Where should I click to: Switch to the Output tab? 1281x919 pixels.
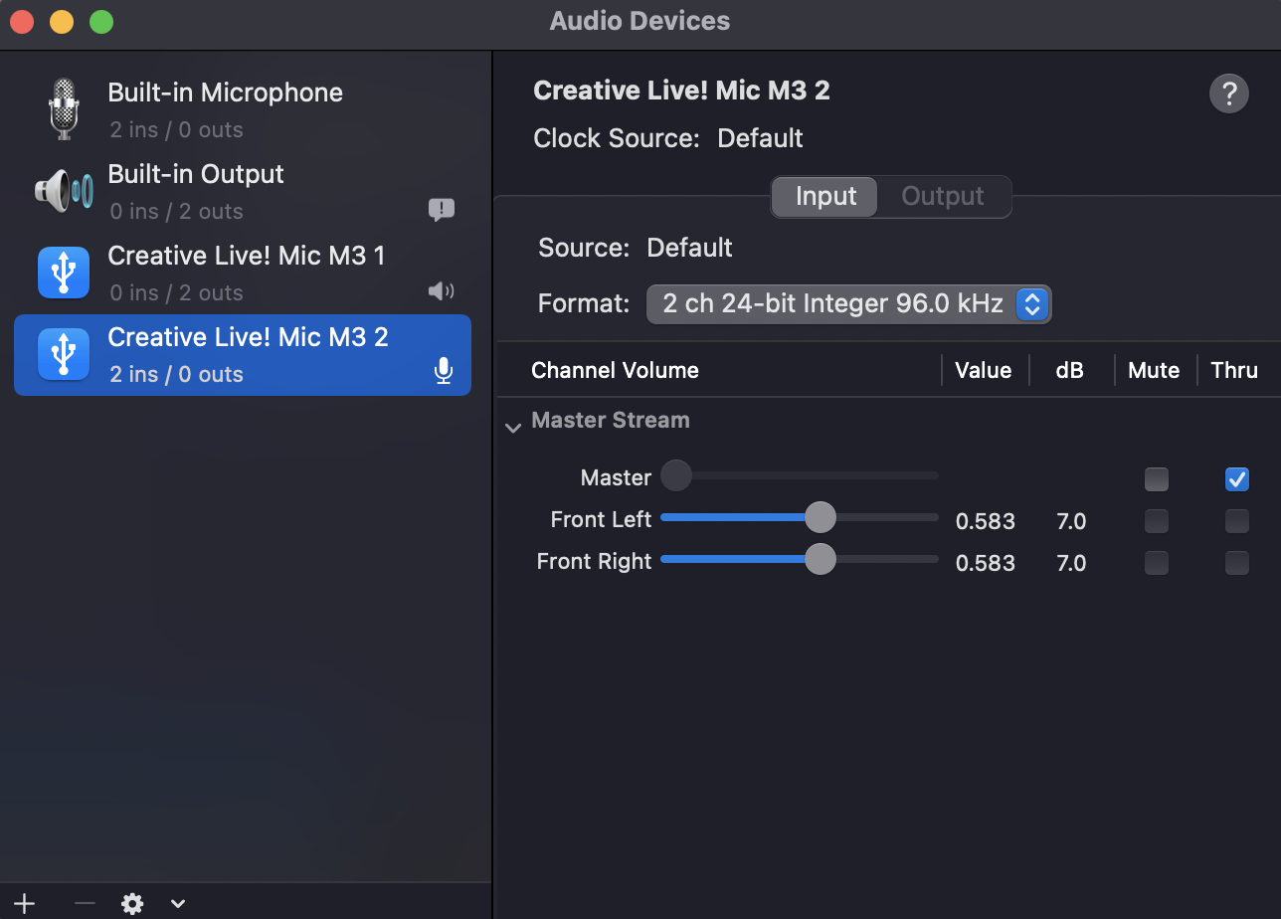point(942,197)
